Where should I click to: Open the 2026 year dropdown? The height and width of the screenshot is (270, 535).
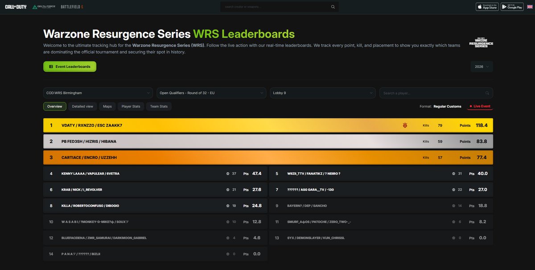pos(481,66)
